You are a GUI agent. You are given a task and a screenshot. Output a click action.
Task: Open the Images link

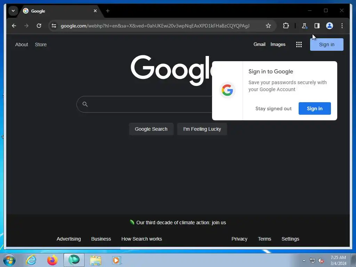coord(278,44)
